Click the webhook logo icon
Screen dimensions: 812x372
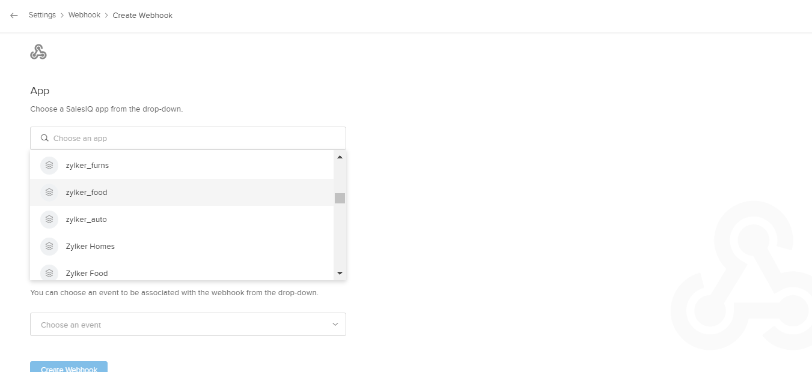pos(38,52)
